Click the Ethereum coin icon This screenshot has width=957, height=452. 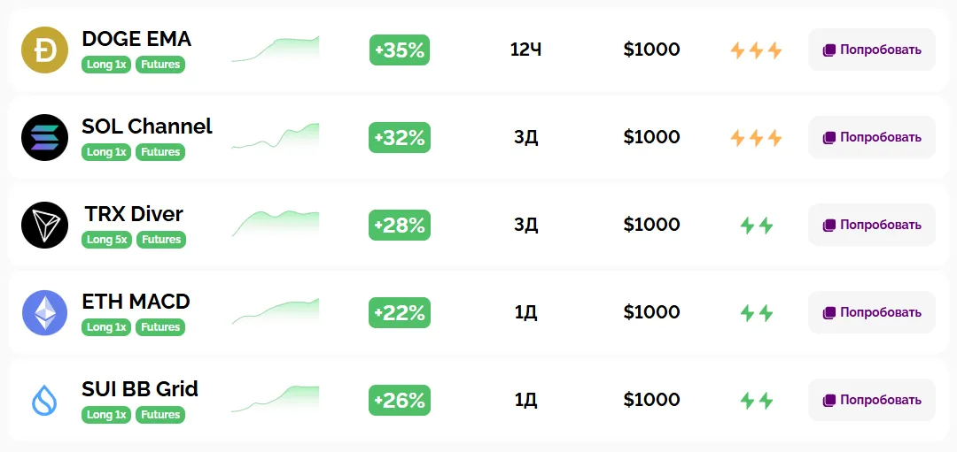point(44,312)
